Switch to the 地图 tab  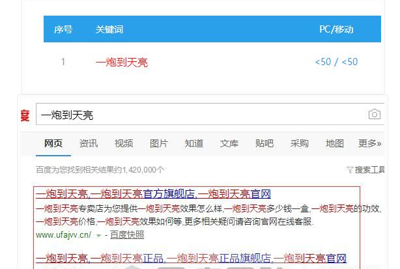point(335,143)
